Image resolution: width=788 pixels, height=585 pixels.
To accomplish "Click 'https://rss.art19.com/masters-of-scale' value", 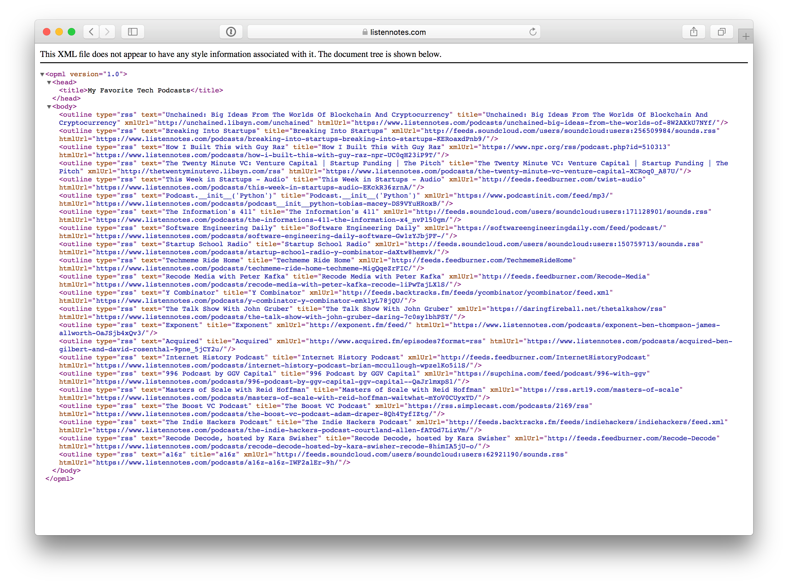I will pyautogui.click(x=601, y=390).
